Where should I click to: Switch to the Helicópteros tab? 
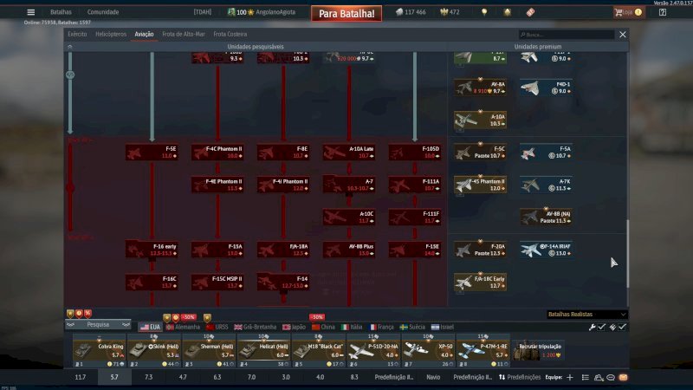(110, 34)
